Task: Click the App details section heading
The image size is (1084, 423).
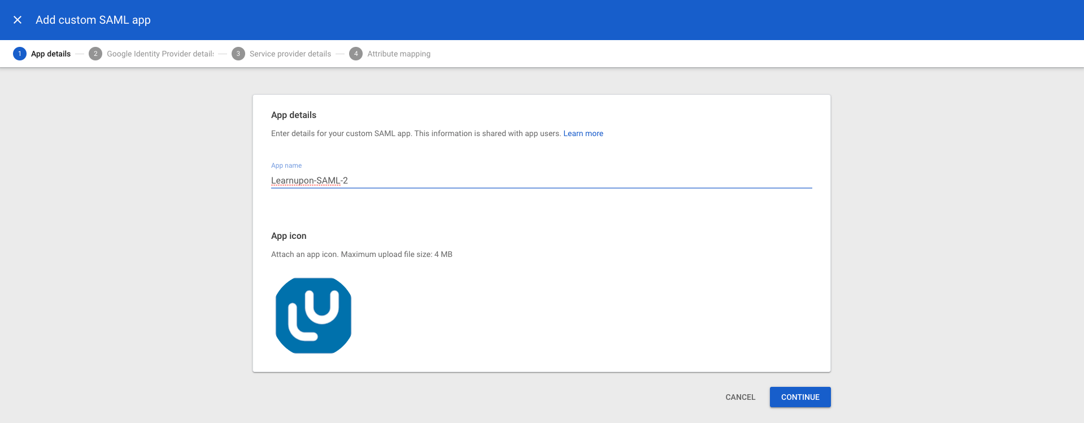Action: point(294,115)
